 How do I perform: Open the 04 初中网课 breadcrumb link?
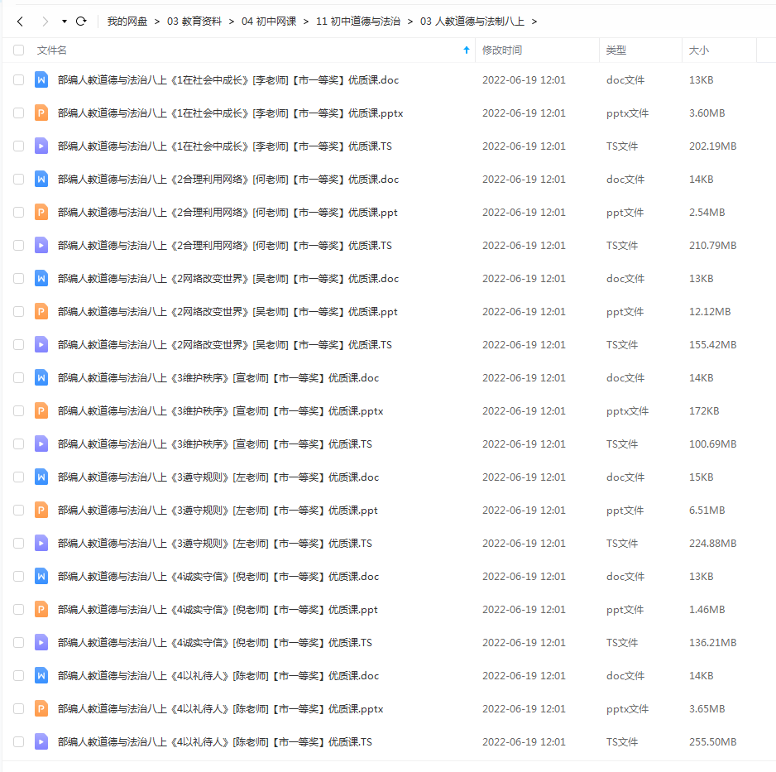[269, 22]
